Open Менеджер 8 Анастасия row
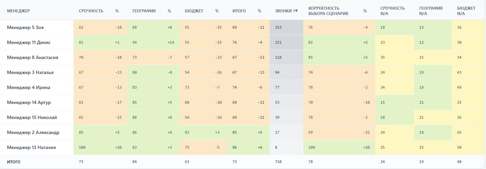This screenshot has height=169, width=486. 33,57
